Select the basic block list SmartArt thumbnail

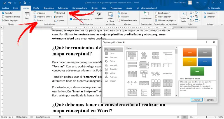pyautogui.click(x=132, y=55)
